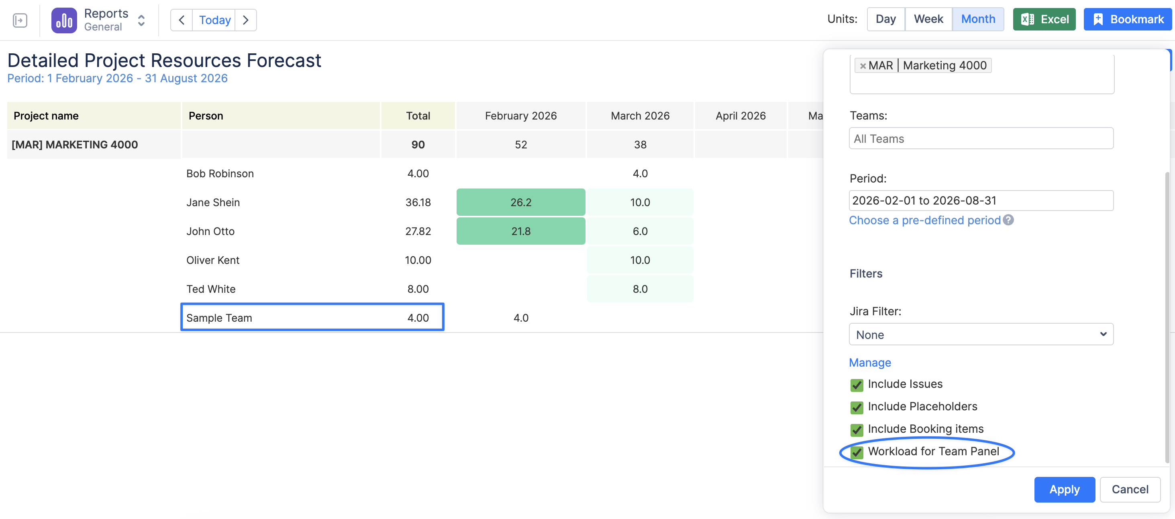Switch units to Day
This screenshot has width=1175, height=519.
tap(885, 19)
